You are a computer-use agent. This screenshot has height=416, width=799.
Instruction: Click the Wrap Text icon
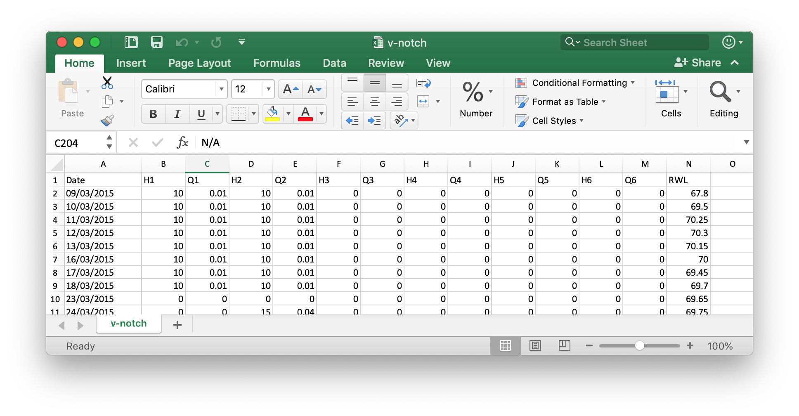coord(423,83)
